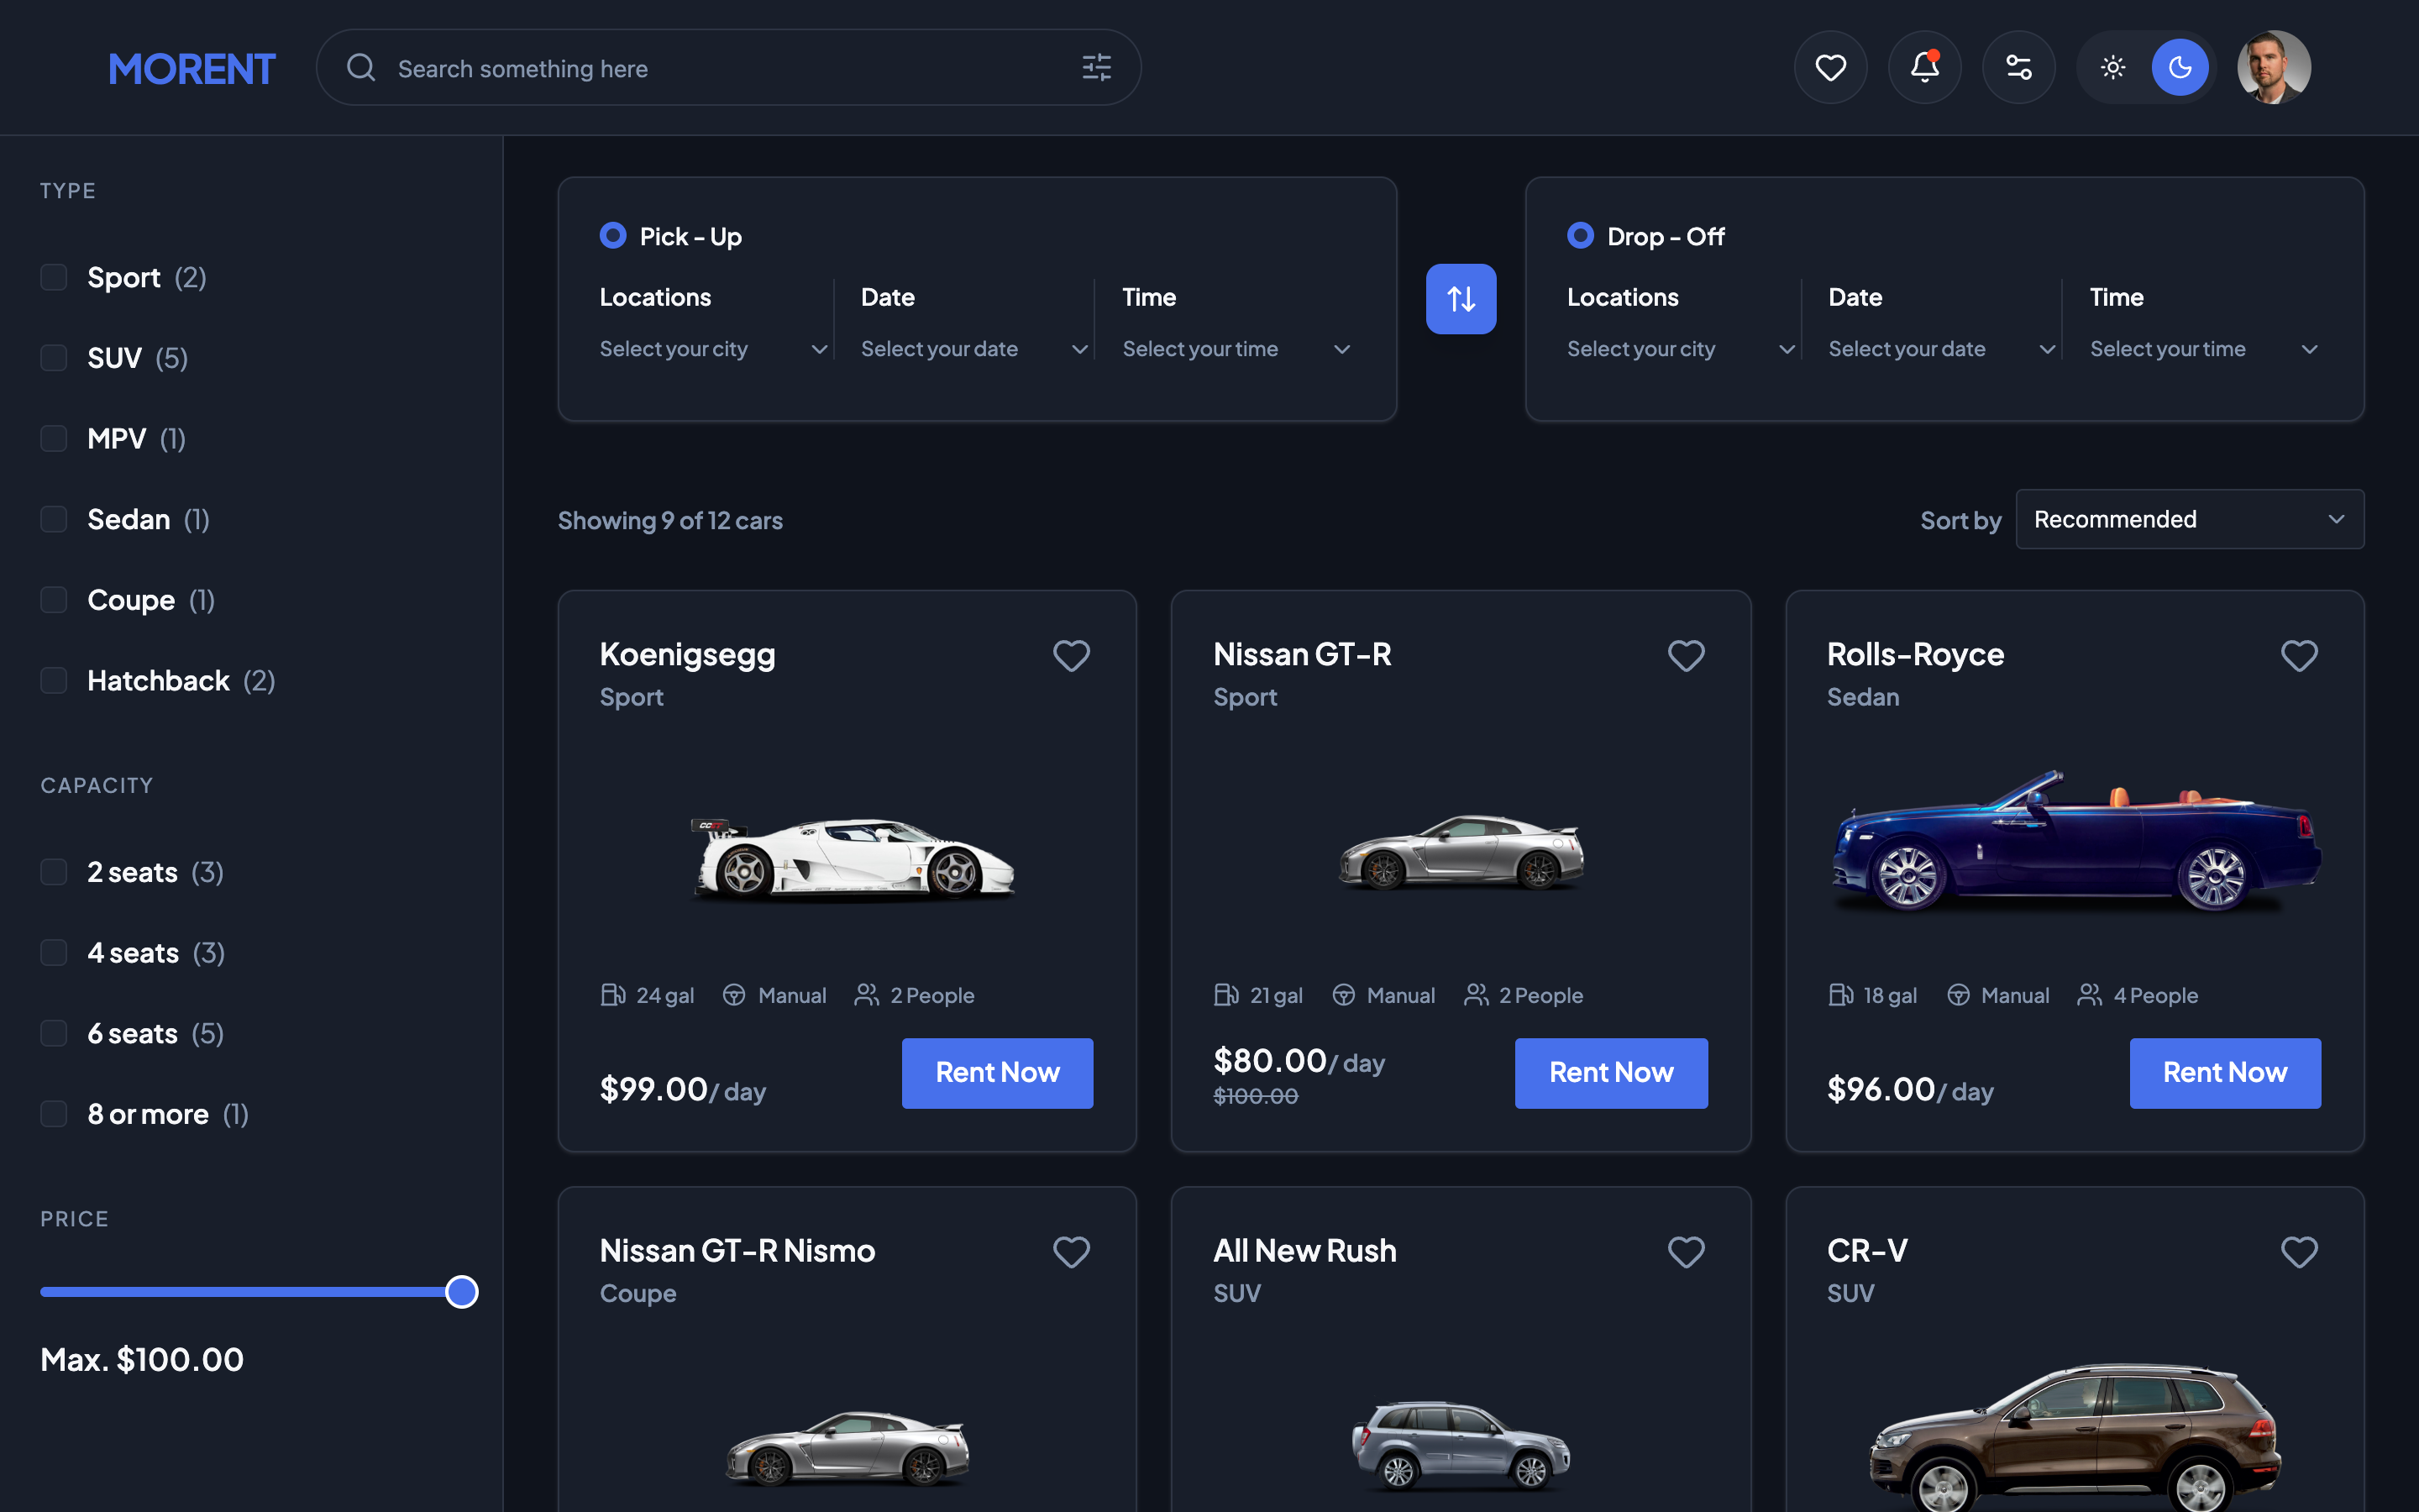
Task: Click the price slider handle
Action: (x=462, y=1292)
